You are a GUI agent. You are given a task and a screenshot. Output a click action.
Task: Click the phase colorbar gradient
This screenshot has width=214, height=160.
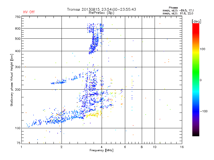pos(196,79)
